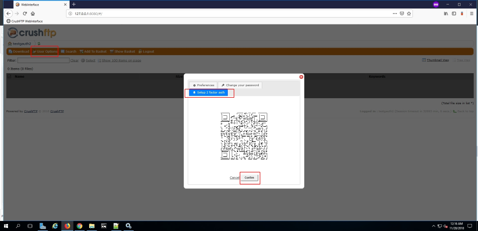This screenshot has width=478, height=231.
Task: Click Show Basket in the toolbar
Action: coord(122,51)
